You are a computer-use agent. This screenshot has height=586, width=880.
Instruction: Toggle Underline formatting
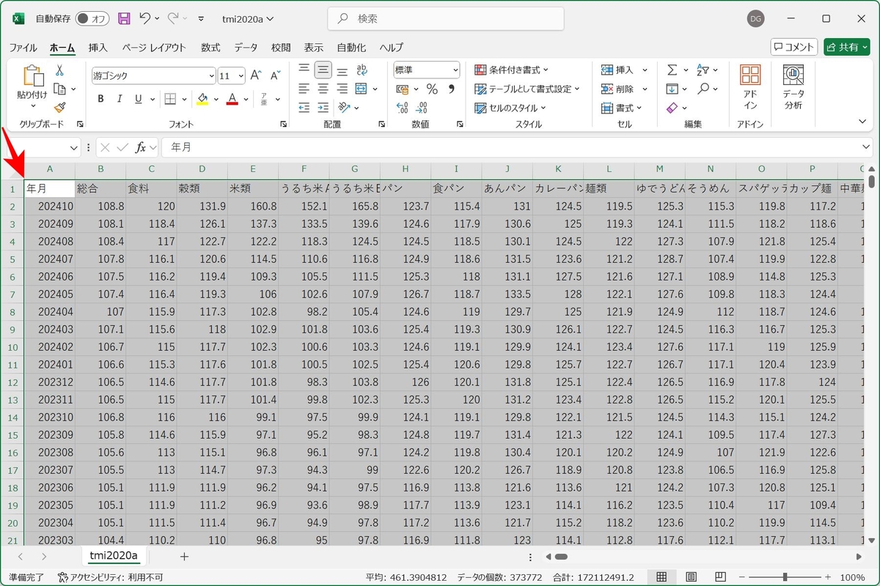coord(139,99)
